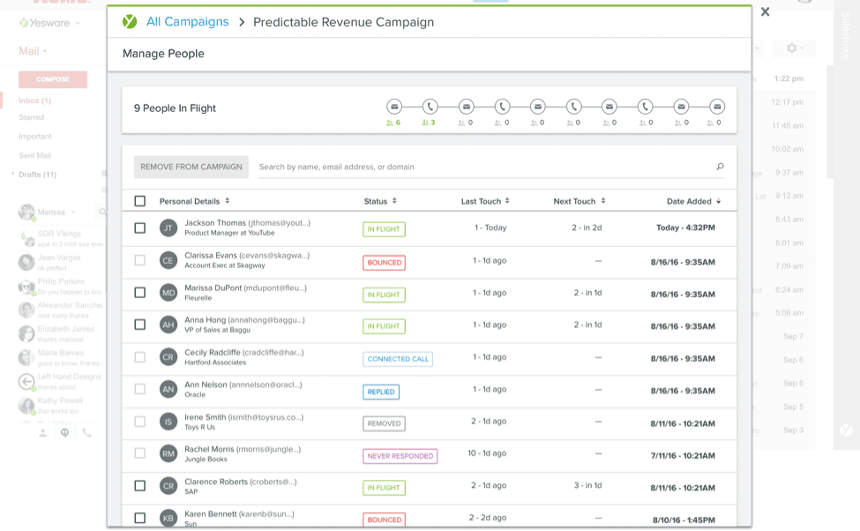Click the Yesware logo beside All Campaigns
Screen dimensions: 860x531
pos(130,22)
